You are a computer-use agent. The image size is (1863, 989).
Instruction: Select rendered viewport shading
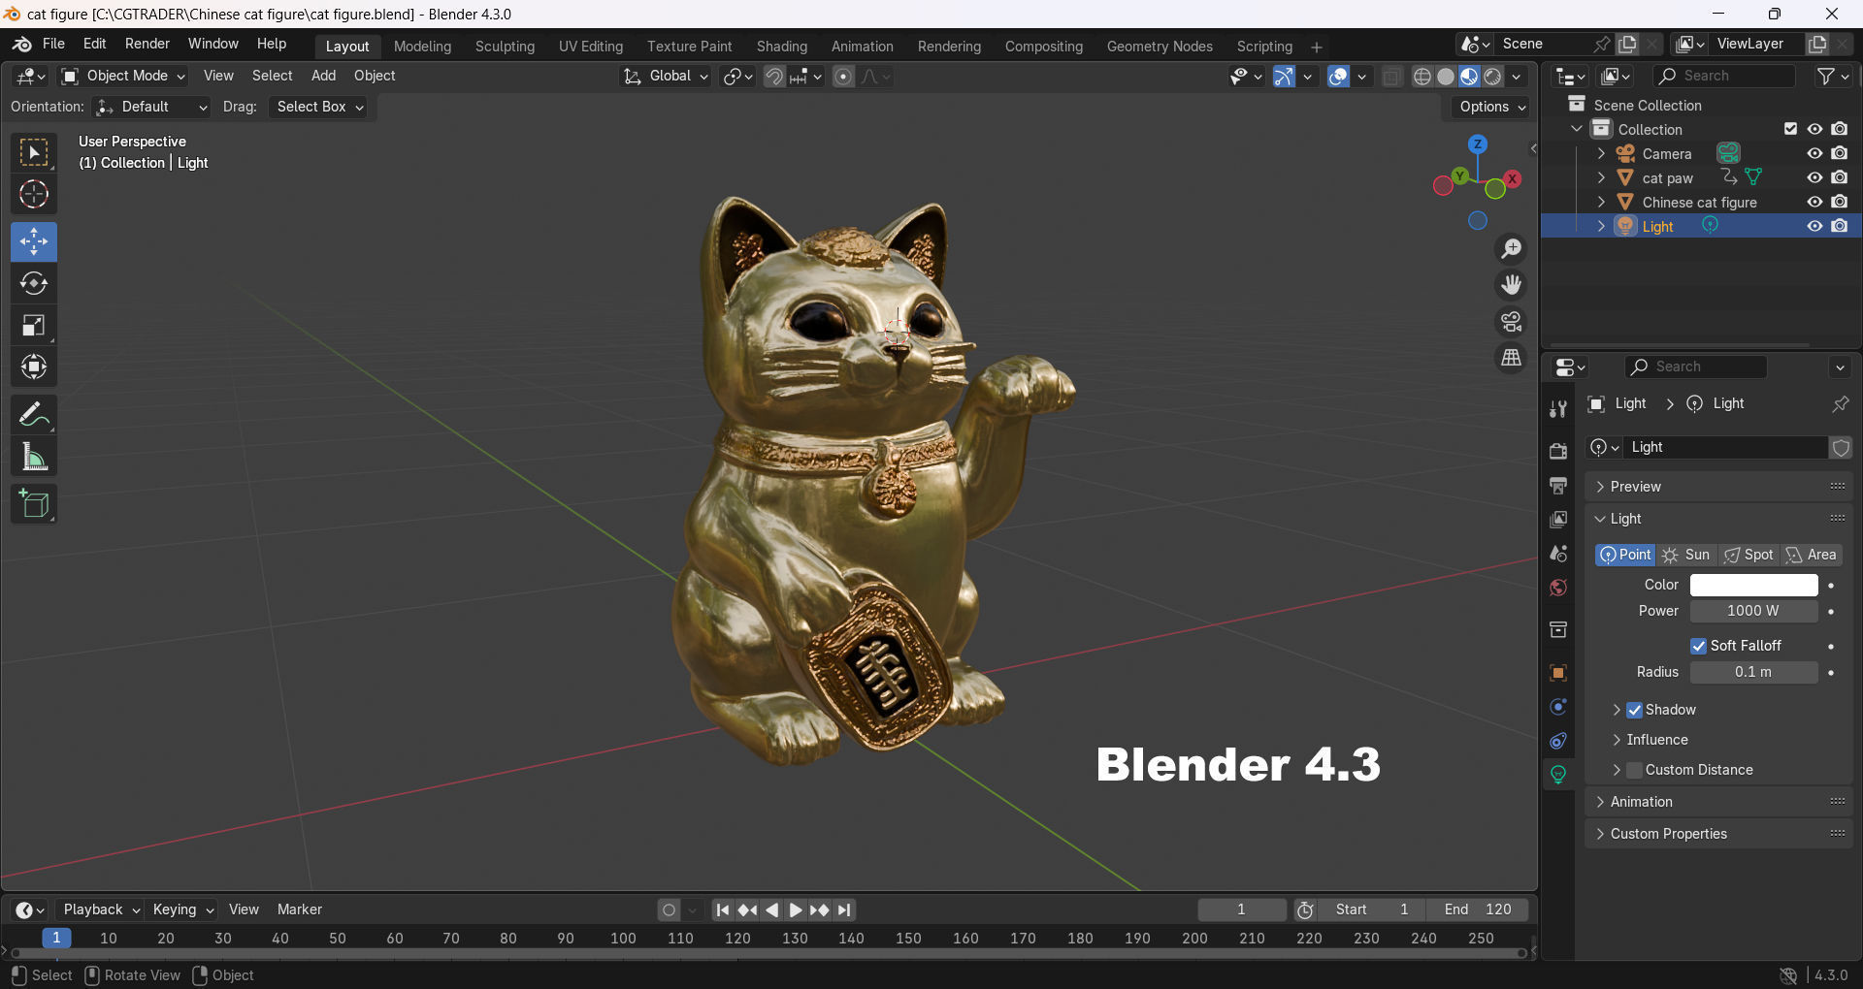click(x=1493, y=77)
